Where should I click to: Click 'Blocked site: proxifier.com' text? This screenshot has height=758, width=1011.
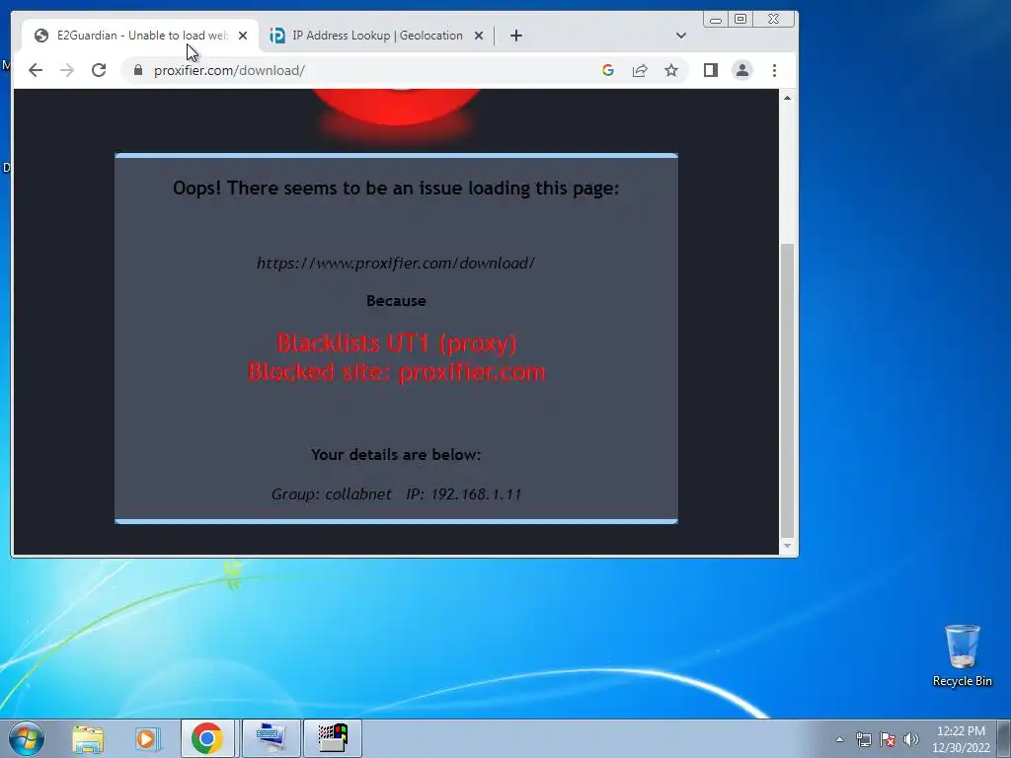tap(397, 372)
